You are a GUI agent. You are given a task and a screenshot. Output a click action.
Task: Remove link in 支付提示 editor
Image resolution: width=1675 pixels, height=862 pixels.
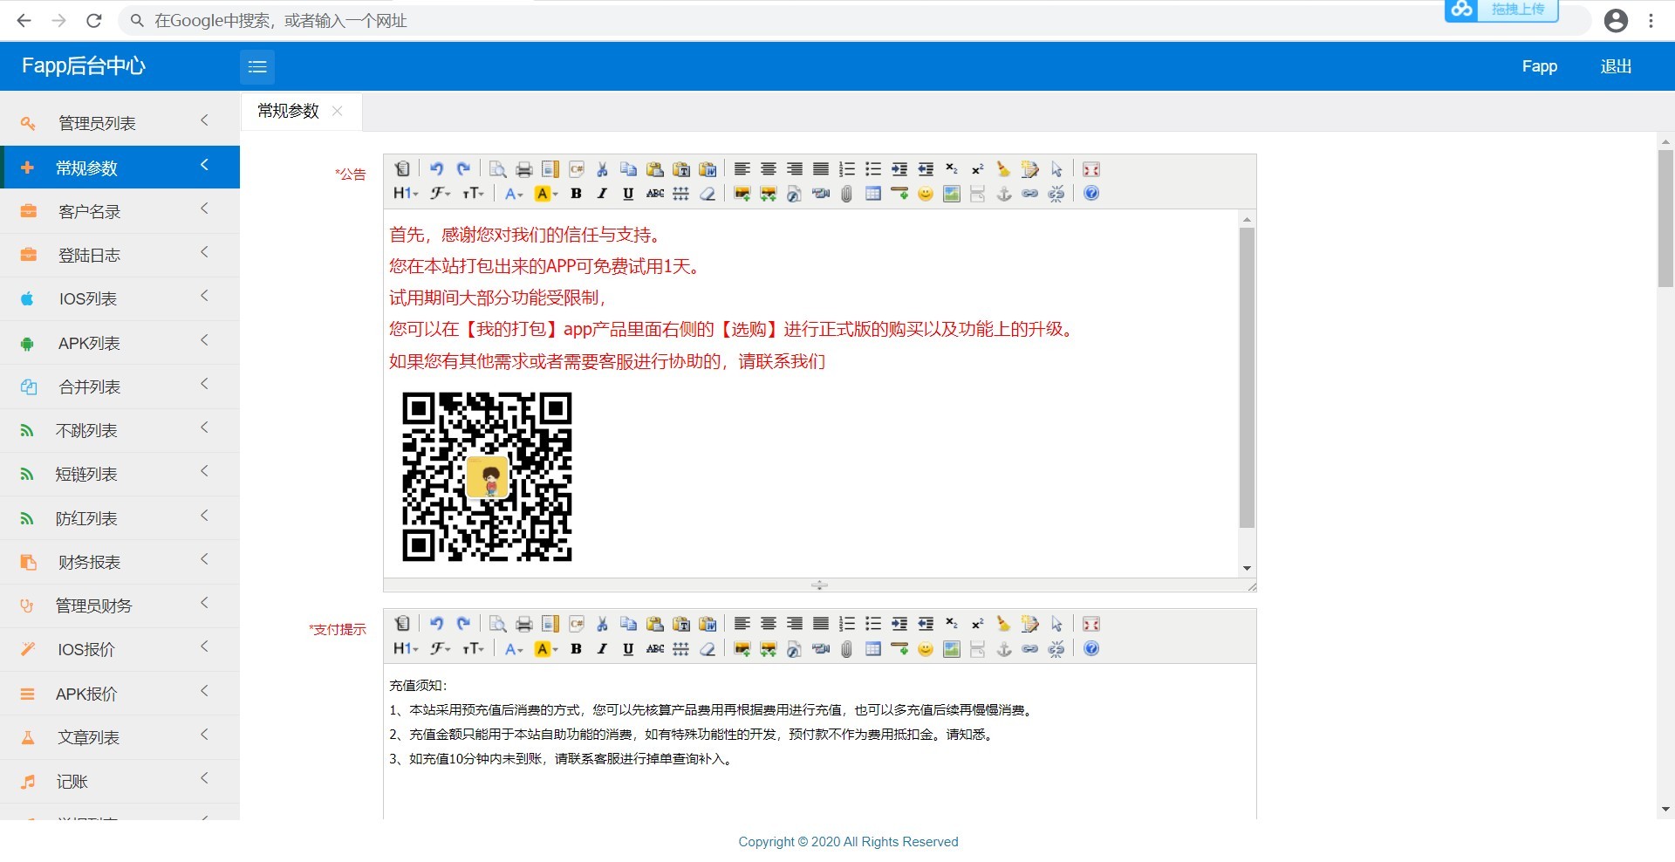click(x=1056, y=649)
